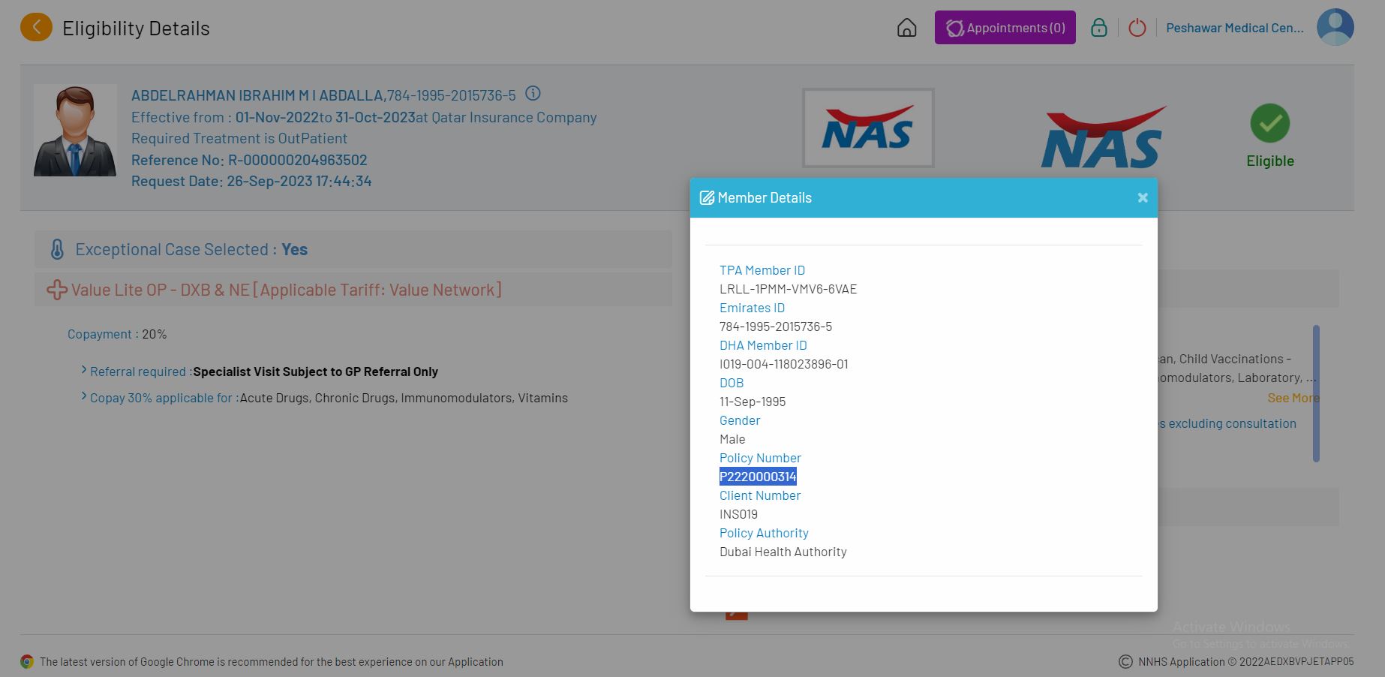The image size is (1385, 677).
Task: Go to home via house icon
Action: [x=906, y=28]
